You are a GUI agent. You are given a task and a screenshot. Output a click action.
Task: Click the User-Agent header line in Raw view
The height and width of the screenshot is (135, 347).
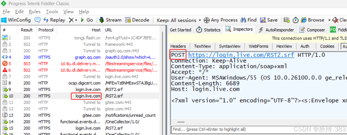tap(259, 78)
